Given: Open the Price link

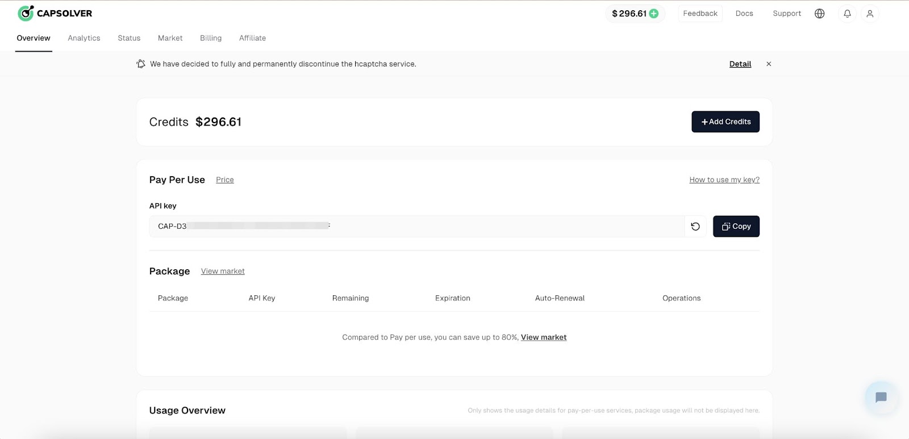Looking at the screenshot, I should [x=225, y=180].
